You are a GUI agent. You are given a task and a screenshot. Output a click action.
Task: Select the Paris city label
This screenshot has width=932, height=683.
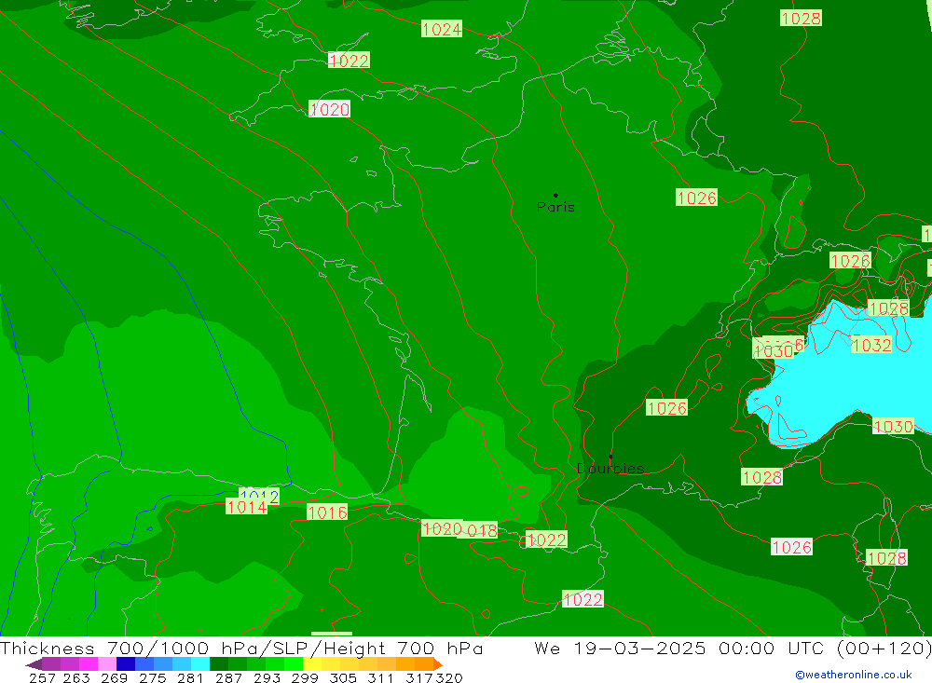pyautogui.click(x=555, y=207)
